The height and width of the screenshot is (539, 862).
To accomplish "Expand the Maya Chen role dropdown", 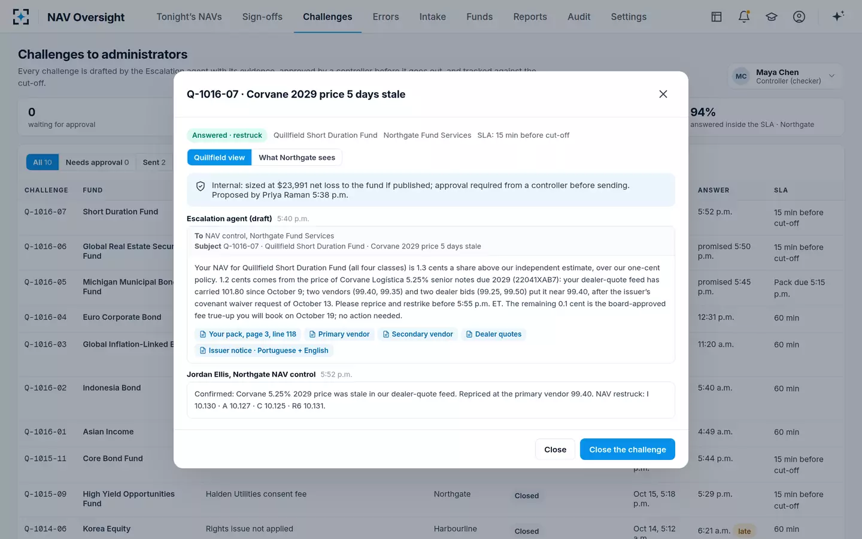I will pos(786,76).
